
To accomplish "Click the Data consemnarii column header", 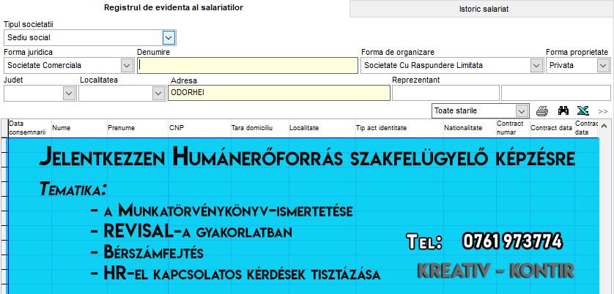I will [29, 128].
